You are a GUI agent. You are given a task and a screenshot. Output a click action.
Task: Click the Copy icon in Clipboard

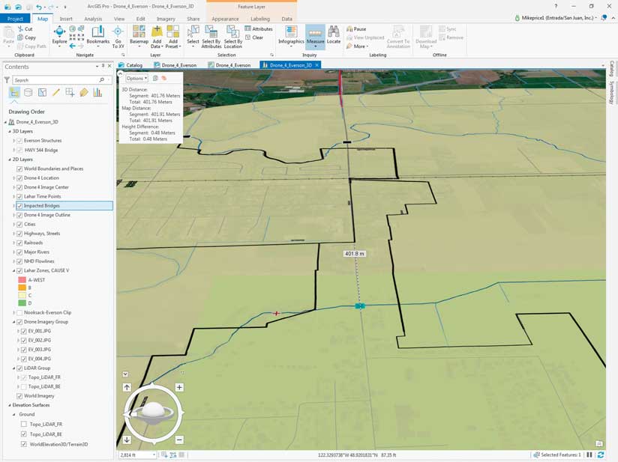click(20, 37)
